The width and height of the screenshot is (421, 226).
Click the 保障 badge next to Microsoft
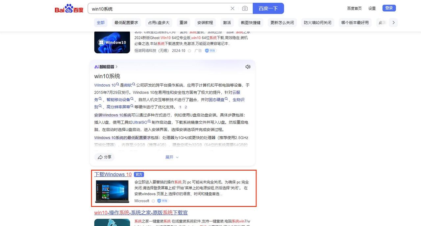point(163,201)
